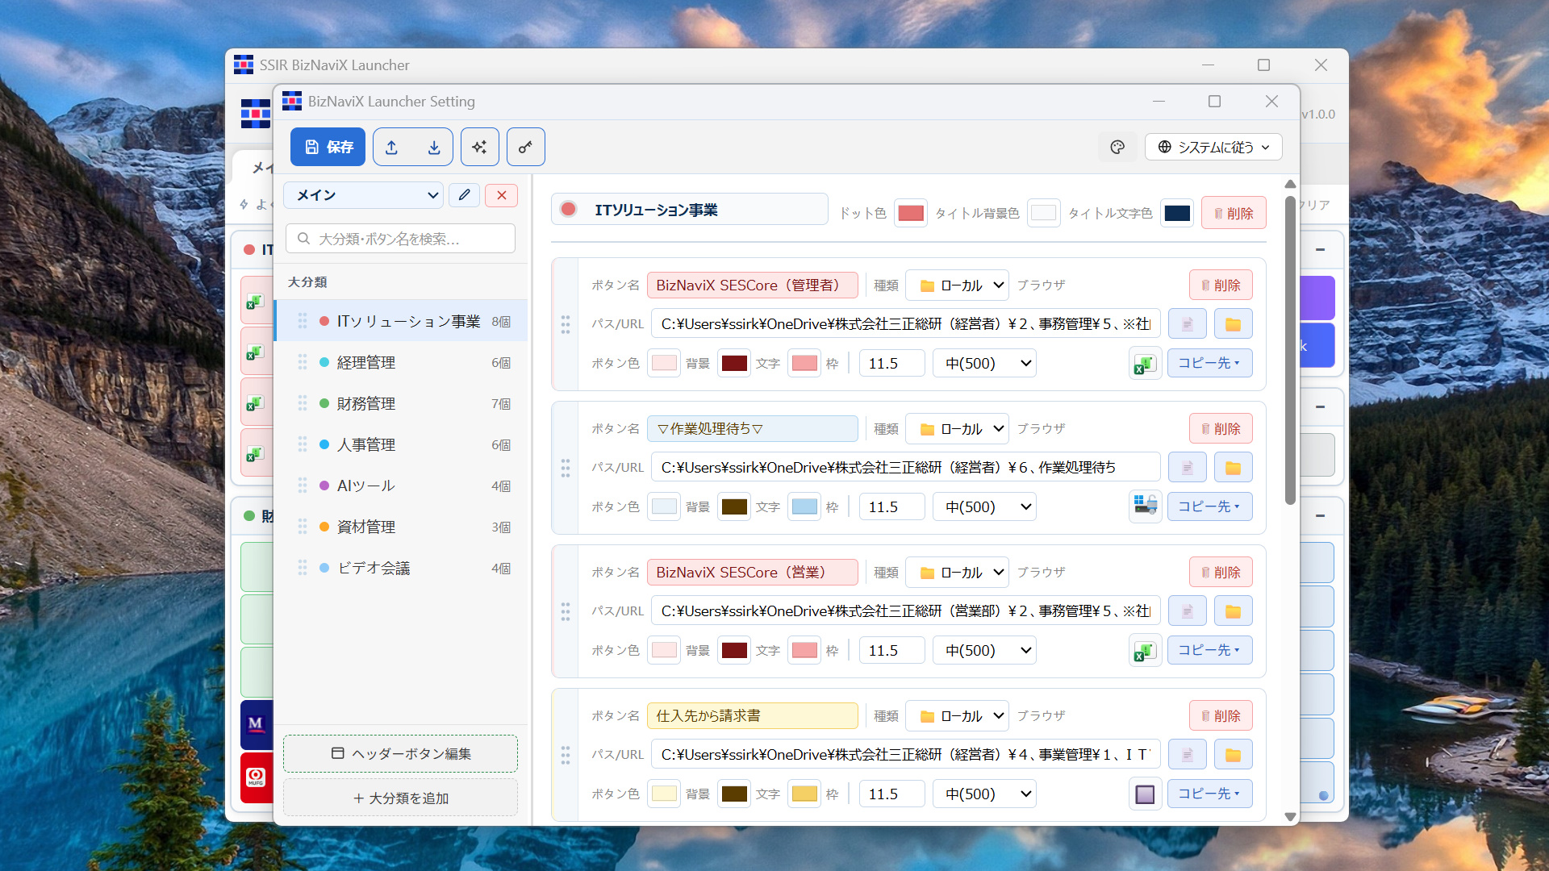This screenshot has width=1549, height=871.
Task: Select ITソリューション事業 category
Action: [401, 321]
